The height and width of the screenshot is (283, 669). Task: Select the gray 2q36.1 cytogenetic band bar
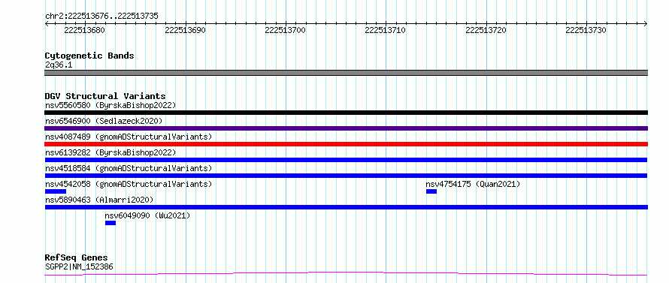pyautogui.click(x=346, y=73)
